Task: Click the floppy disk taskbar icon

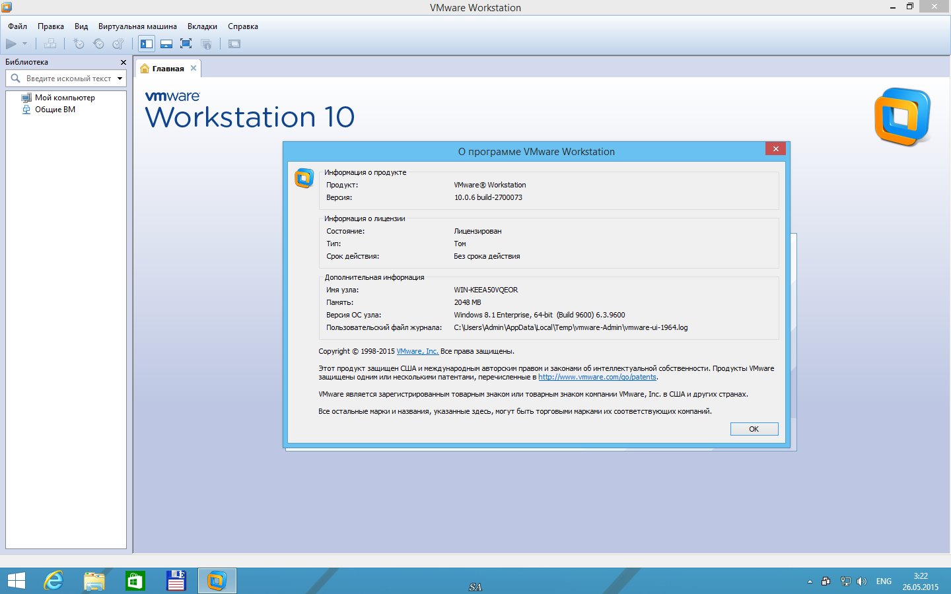Action: (176, 581)
